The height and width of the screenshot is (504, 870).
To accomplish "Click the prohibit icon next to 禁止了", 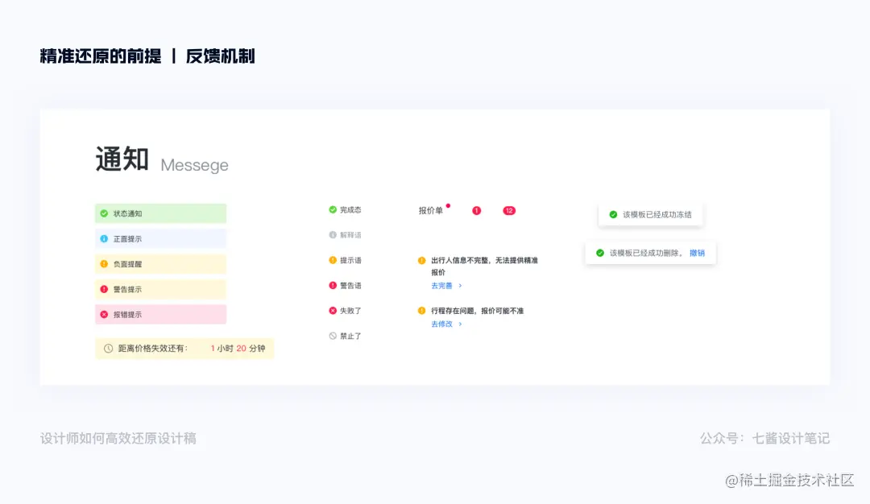I will 331,336.
